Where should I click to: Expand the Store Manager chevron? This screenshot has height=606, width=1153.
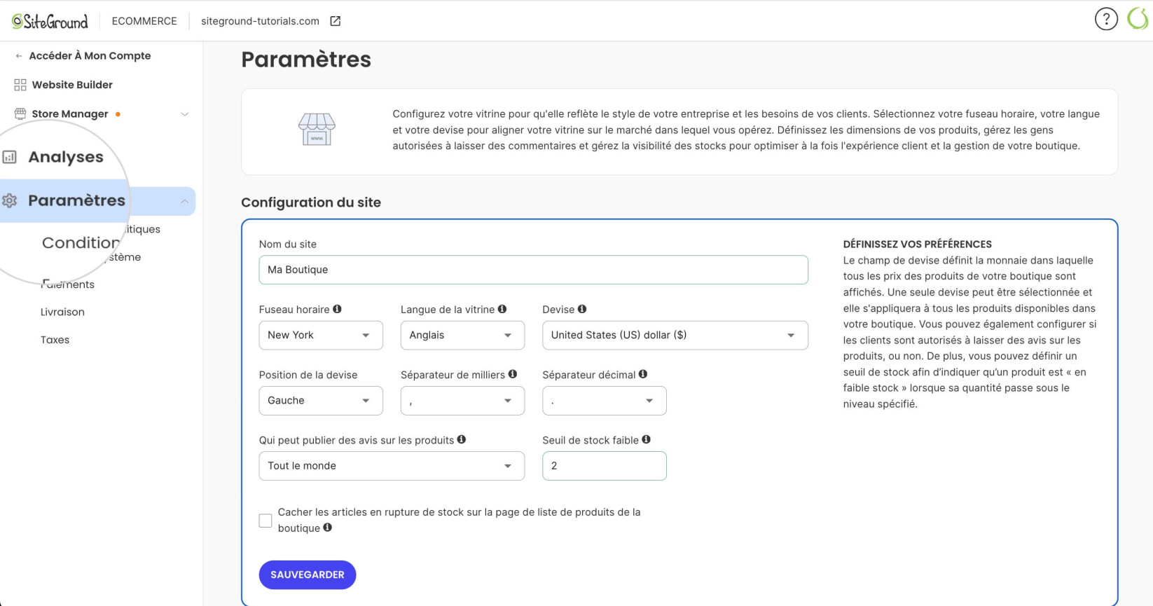point(185,114)
